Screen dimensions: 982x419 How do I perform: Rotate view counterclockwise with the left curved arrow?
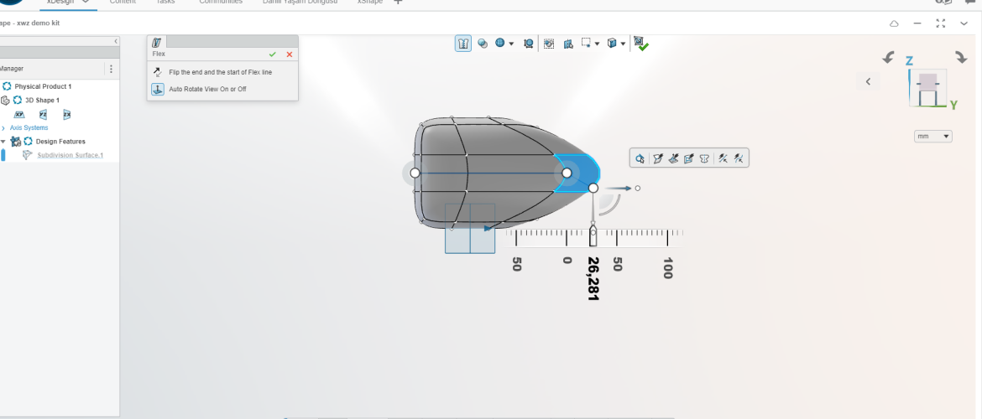(x=888, y=58)
